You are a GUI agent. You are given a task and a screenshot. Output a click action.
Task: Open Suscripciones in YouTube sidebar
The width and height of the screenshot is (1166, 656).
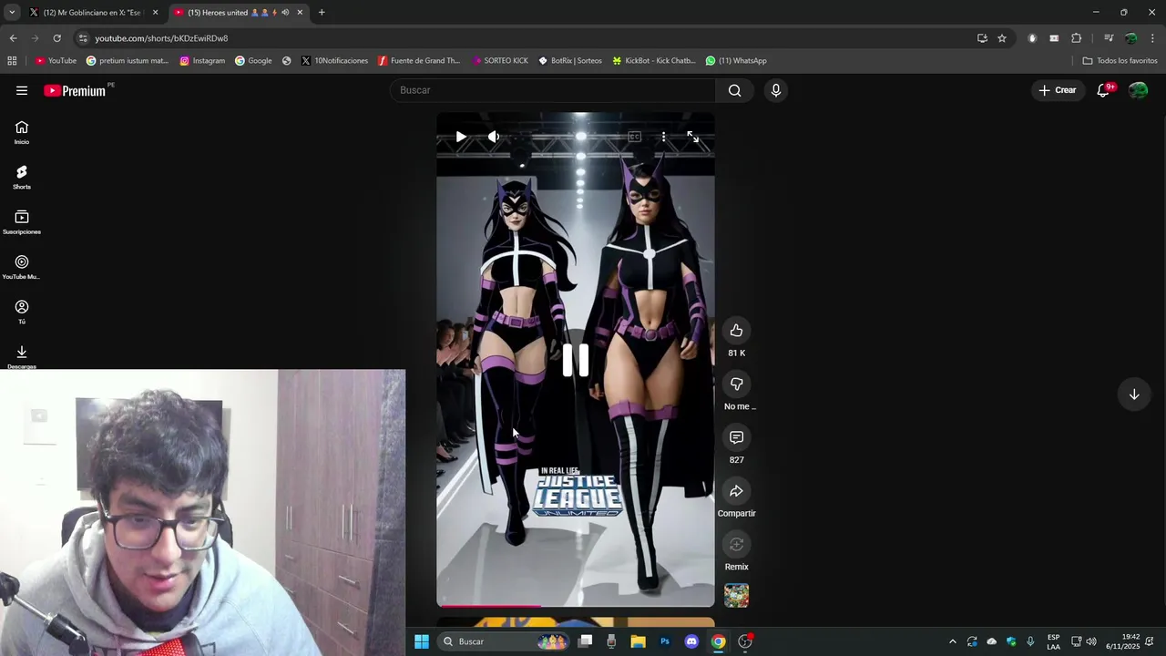tap(22, 222)
